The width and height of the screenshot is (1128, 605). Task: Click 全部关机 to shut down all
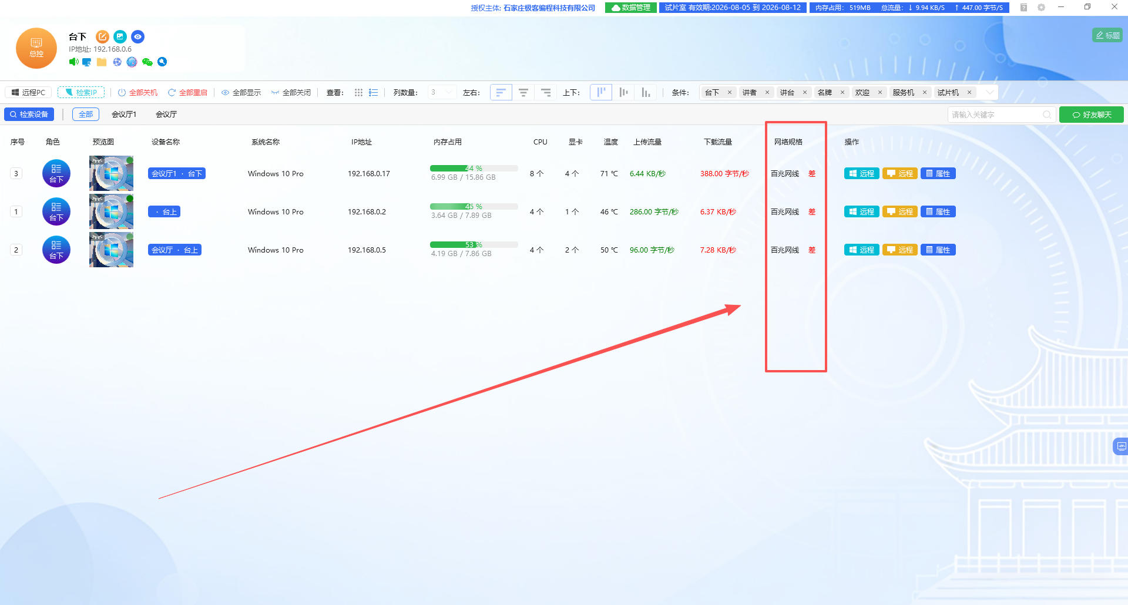pyautogui.click(x=138, y=93)
